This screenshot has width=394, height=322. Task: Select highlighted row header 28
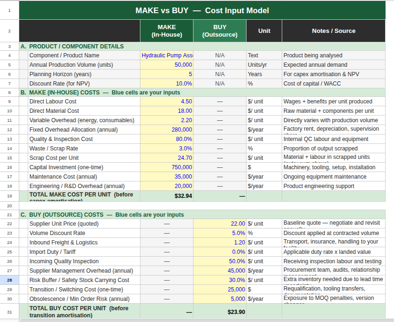pos(9,280)
